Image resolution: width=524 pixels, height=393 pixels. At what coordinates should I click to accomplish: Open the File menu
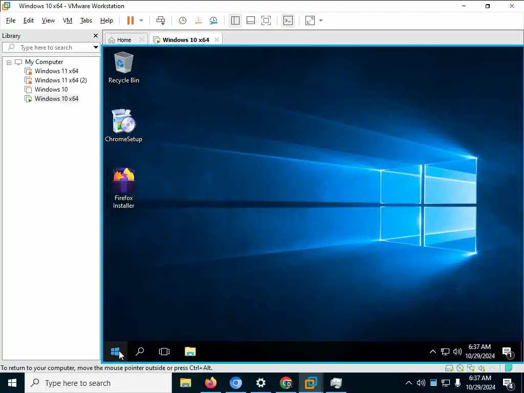tap(11, 20)
